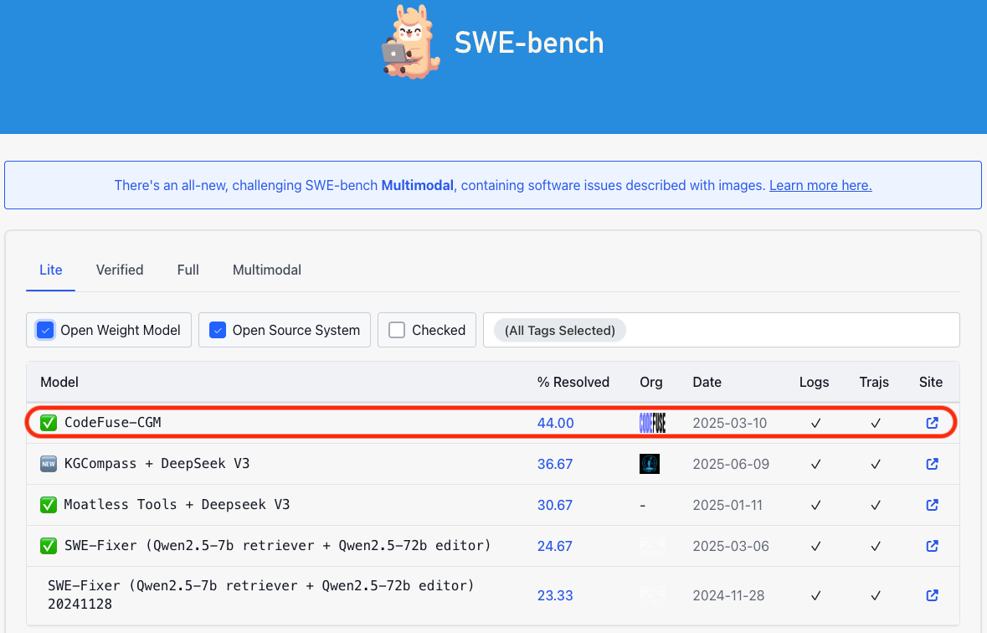Click the green check badge beside CodeFuse-CGM
987x633 pixels.
pyautogui.click(x=49, y=423)
